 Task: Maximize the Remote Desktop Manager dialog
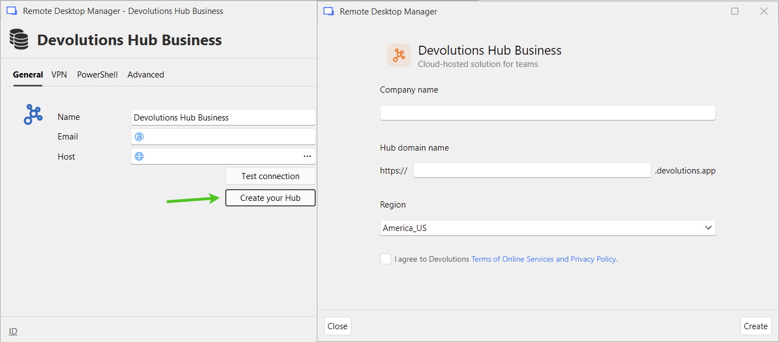pyautogui.click(x=735, y=11)
